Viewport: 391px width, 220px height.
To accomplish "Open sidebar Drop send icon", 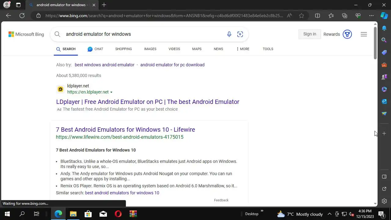I will pyautogui.click(x=384, y=114).
